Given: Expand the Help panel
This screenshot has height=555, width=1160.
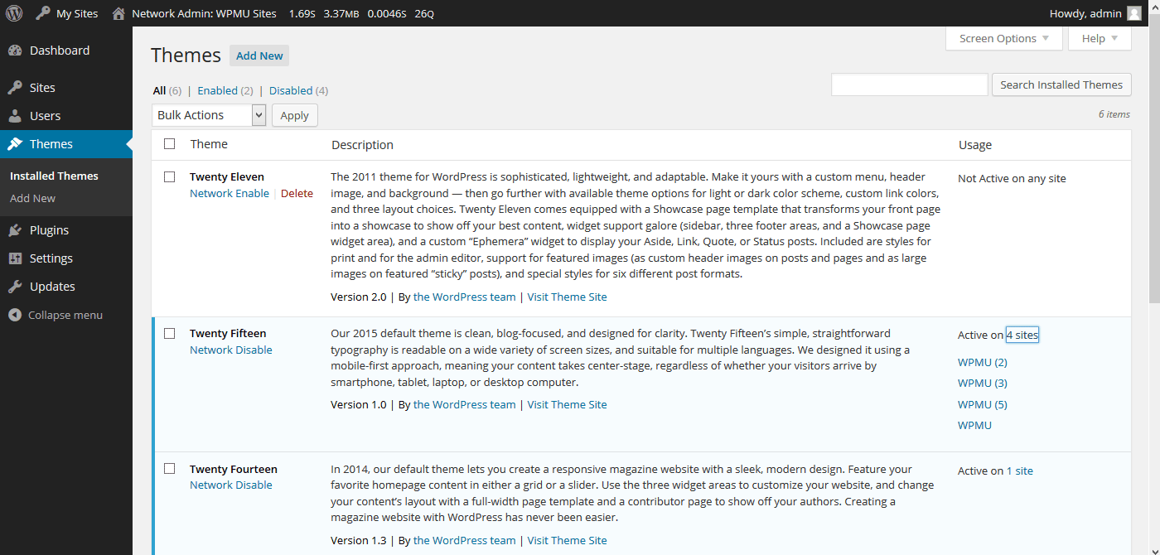Looking at the screenshot, I should (x=1100, y=38).
